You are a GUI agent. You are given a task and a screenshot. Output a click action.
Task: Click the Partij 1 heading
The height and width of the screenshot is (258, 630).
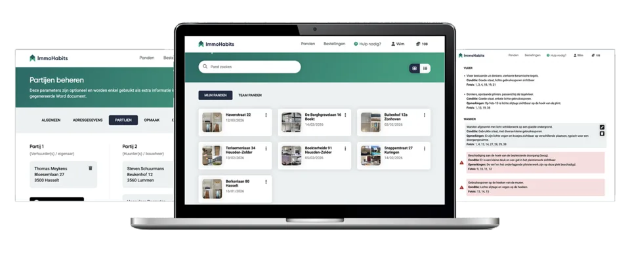point(37,147)
